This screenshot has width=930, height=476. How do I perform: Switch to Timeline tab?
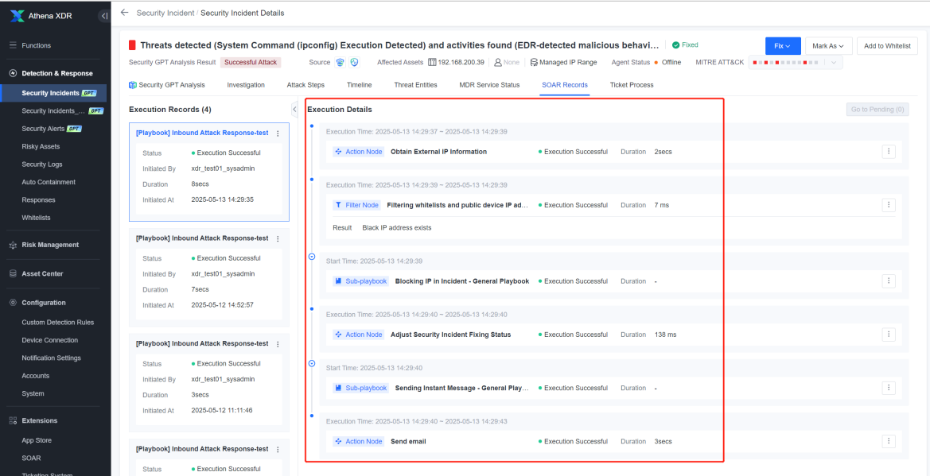pyautogui.click(x=360, y=85)
